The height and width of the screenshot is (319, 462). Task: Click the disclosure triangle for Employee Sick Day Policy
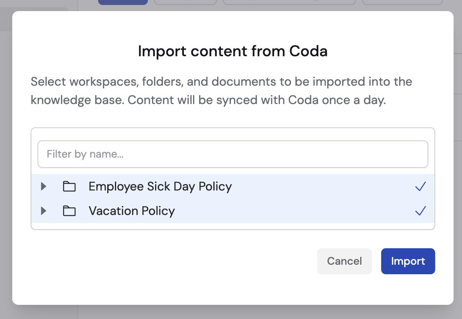pyautogui.click(x=43, y=186)
